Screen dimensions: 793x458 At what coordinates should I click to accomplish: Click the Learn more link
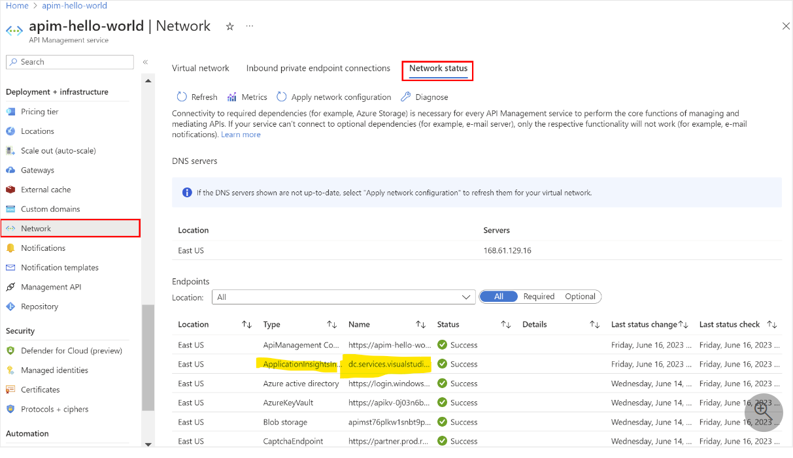241,135
